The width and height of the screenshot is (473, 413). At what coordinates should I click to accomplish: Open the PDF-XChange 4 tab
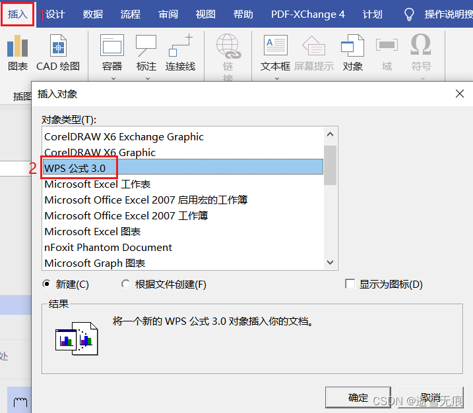tap(307, 14)
